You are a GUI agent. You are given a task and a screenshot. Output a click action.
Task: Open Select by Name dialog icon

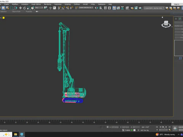click(8, 8)
